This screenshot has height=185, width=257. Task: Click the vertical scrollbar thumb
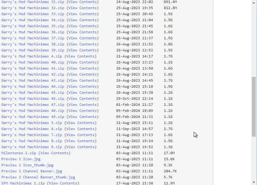(254, 106)
